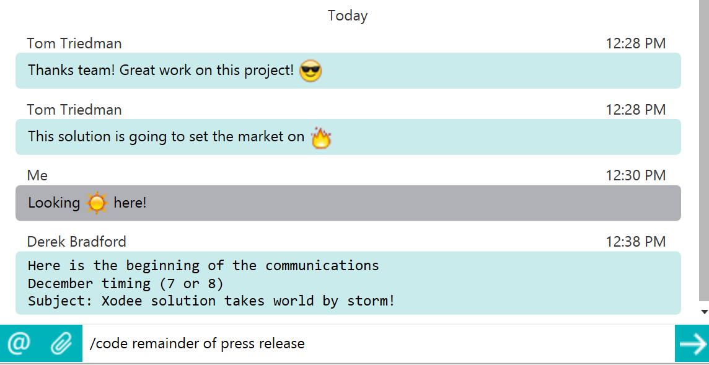Screen dimensions: 709x365
Task: Click the @ mention icon
Action: click(x=19, y=343)
